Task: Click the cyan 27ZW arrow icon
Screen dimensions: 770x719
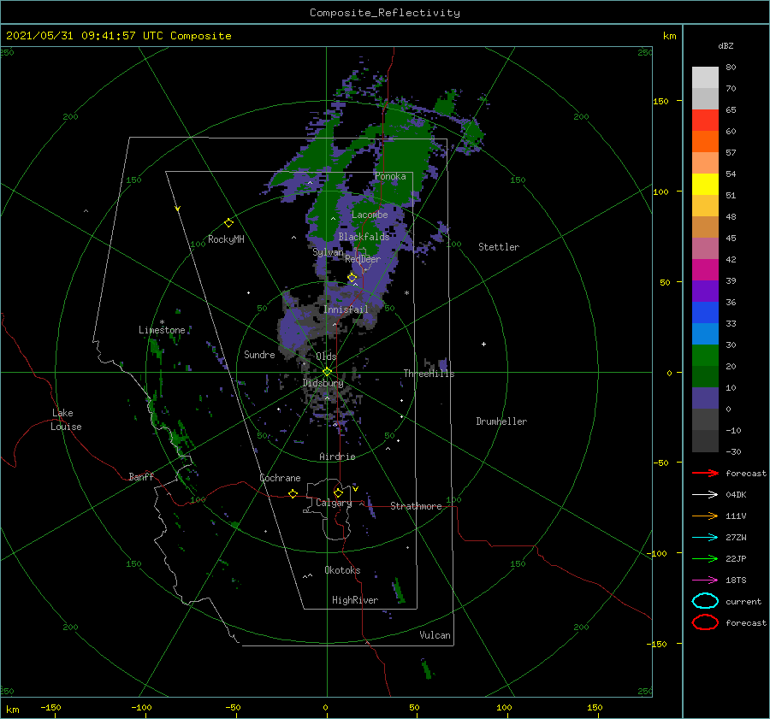Action: [705, 538]
